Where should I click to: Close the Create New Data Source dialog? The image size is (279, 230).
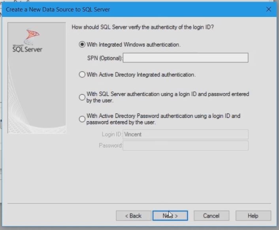(269, 9)
